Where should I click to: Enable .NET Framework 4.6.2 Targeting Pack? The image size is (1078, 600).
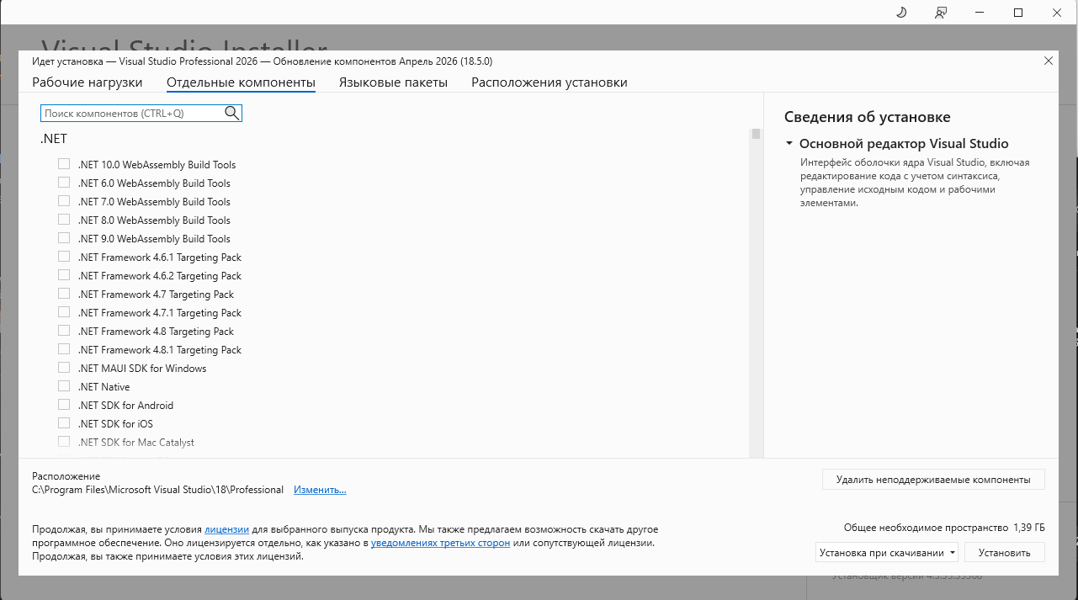[64, 275]
